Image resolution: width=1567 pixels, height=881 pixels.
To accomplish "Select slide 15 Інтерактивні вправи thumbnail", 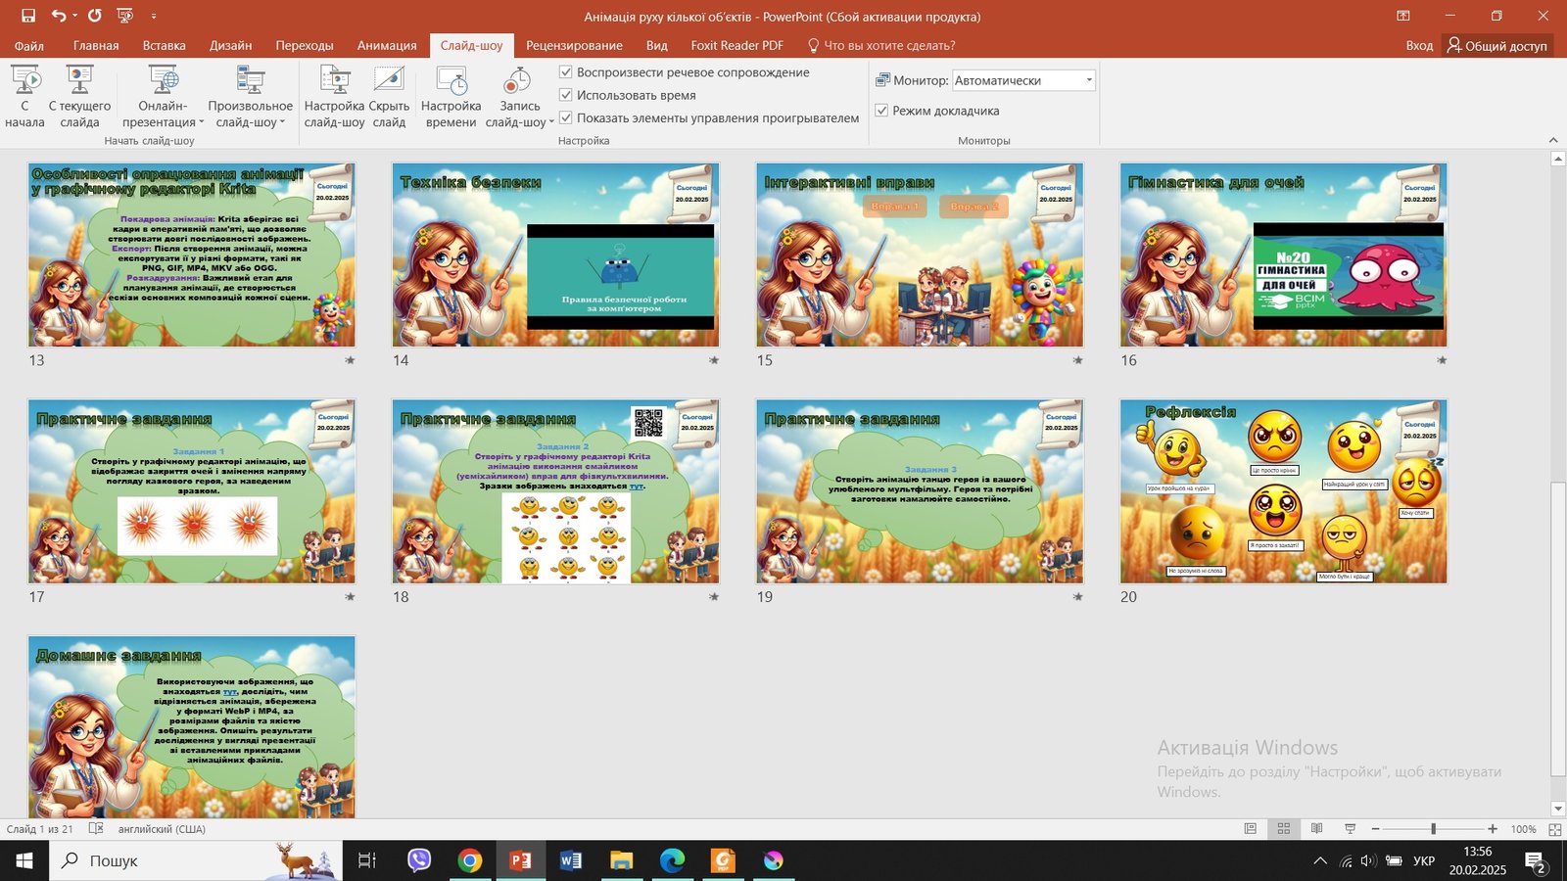I will (x=920, y=255).
